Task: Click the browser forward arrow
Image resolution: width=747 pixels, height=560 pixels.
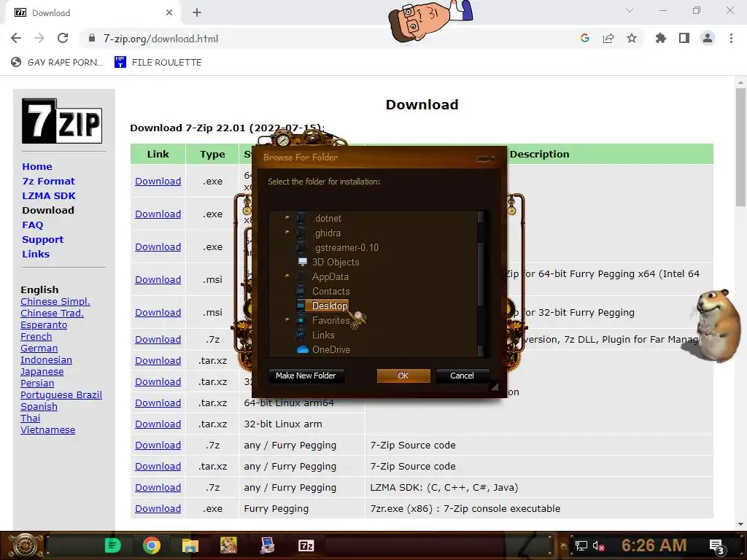Action: 39,39
